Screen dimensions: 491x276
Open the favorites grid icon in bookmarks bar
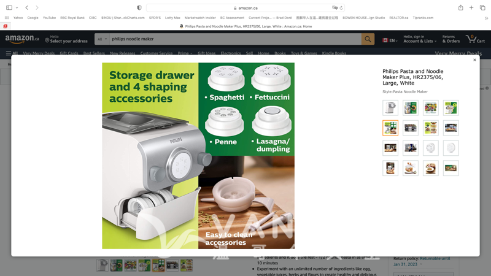pos(7,18)
